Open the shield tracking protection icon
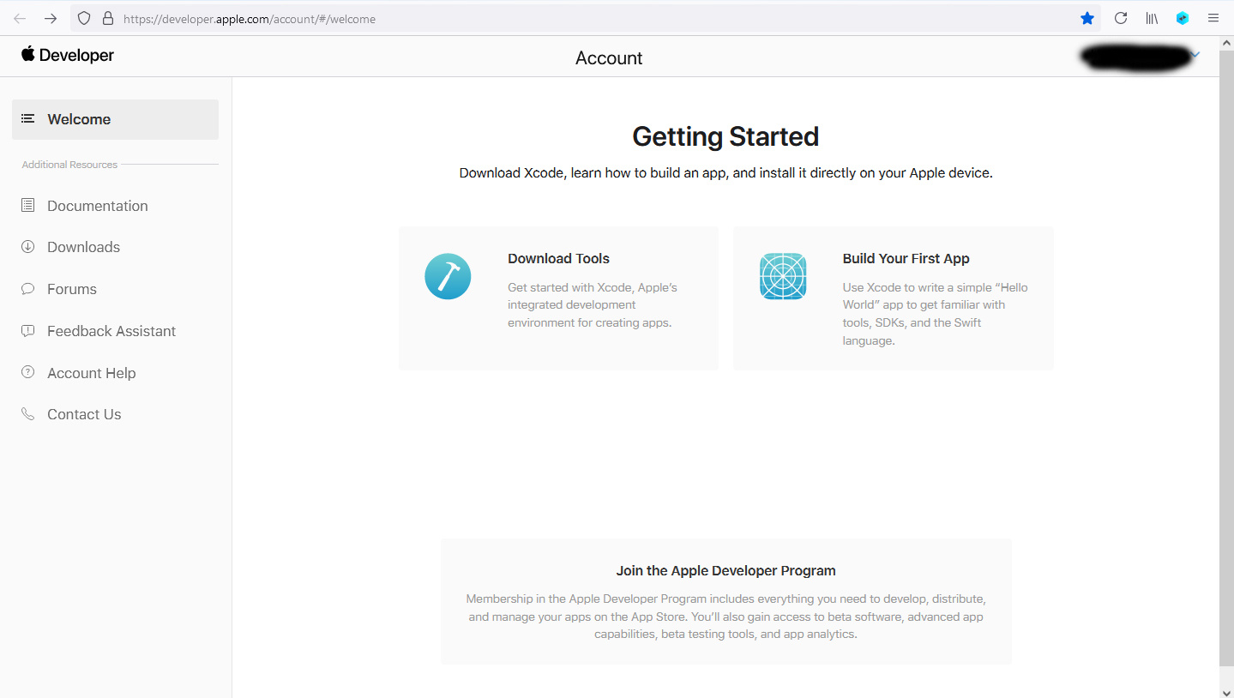The image size is (1234, 698). coord(84,18)
